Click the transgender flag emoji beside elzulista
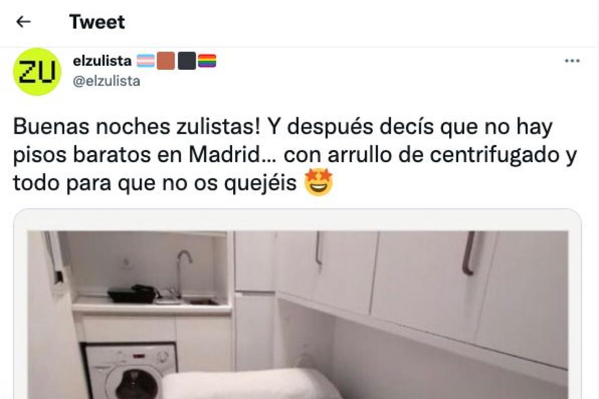Image resolution: width=599 pixels, height=399 pixels. (x=145, y=61)
